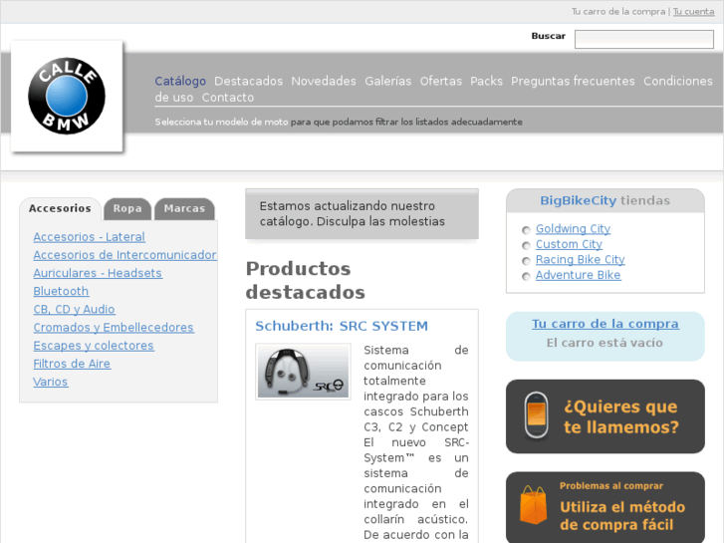Open the Novedades menu item
The image size is (724, 543).
tap(324, 81)
